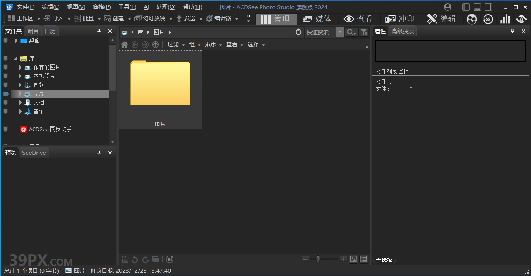Toggle easy-select marker beside 音乐
Viewport: 531px width, 276px height.
tap(6, 111)
